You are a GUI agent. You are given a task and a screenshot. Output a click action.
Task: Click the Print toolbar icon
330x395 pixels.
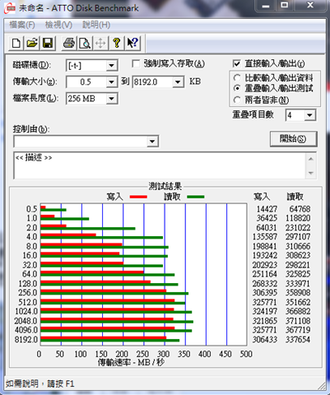[x=69, y=43]
